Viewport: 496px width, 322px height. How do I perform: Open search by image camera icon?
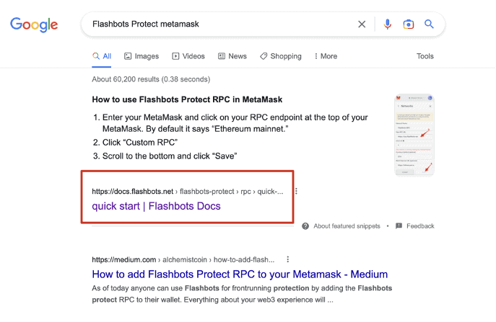(409, 24)
